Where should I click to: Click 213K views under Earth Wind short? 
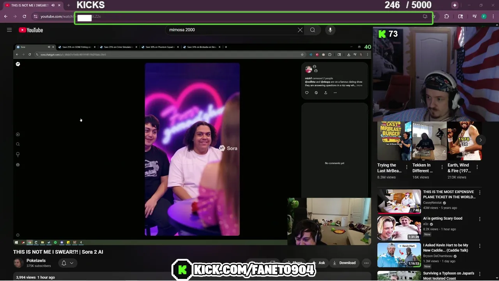click(457, 177)
